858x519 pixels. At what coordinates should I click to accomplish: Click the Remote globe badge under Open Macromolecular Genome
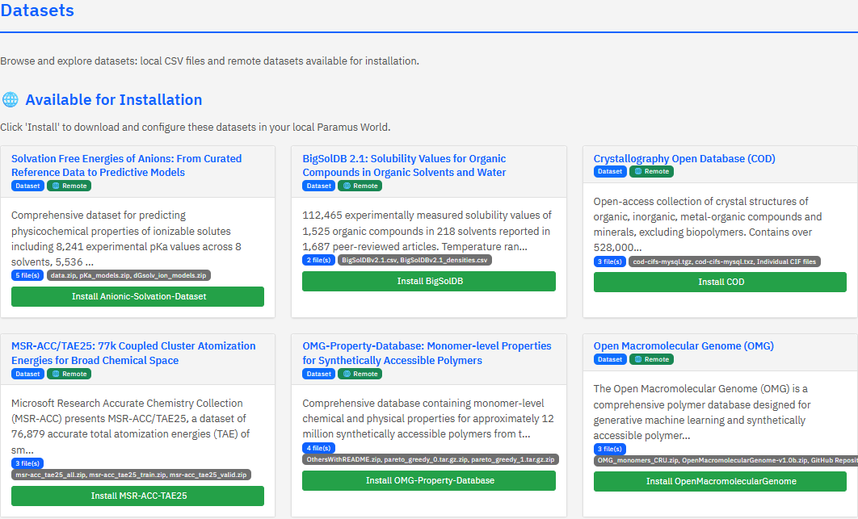650,359
